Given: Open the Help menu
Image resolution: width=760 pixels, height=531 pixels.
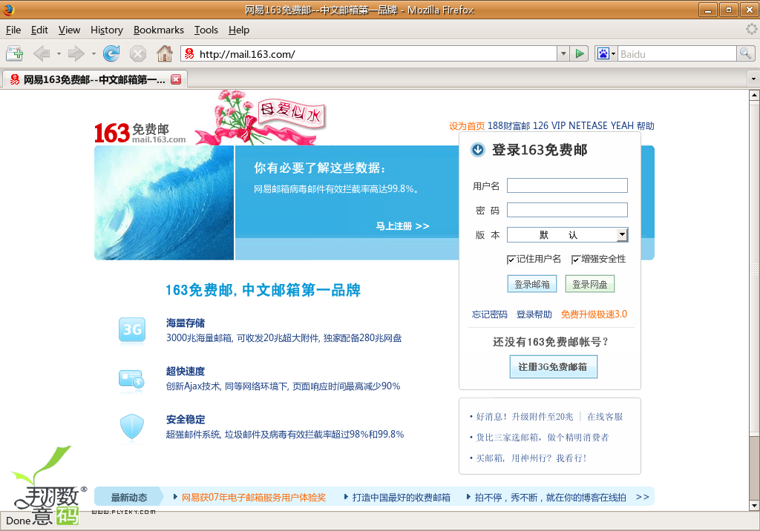Looking at the screenshot, I should coord(238,30).
